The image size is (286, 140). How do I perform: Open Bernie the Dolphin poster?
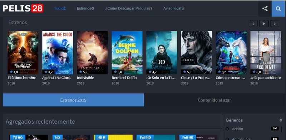(127, 52)
